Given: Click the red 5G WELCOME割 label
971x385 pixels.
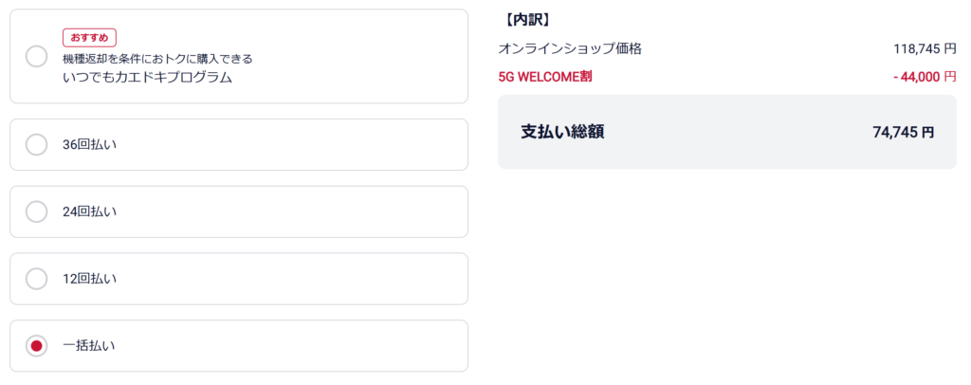Looking at the screenshot, I should click(545, 76).
